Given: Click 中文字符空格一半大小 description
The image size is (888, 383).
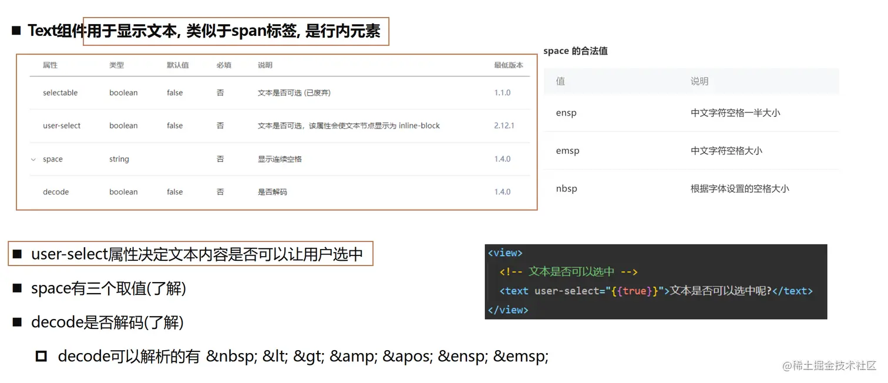Looking at the screenshot, I should [735, 113].
